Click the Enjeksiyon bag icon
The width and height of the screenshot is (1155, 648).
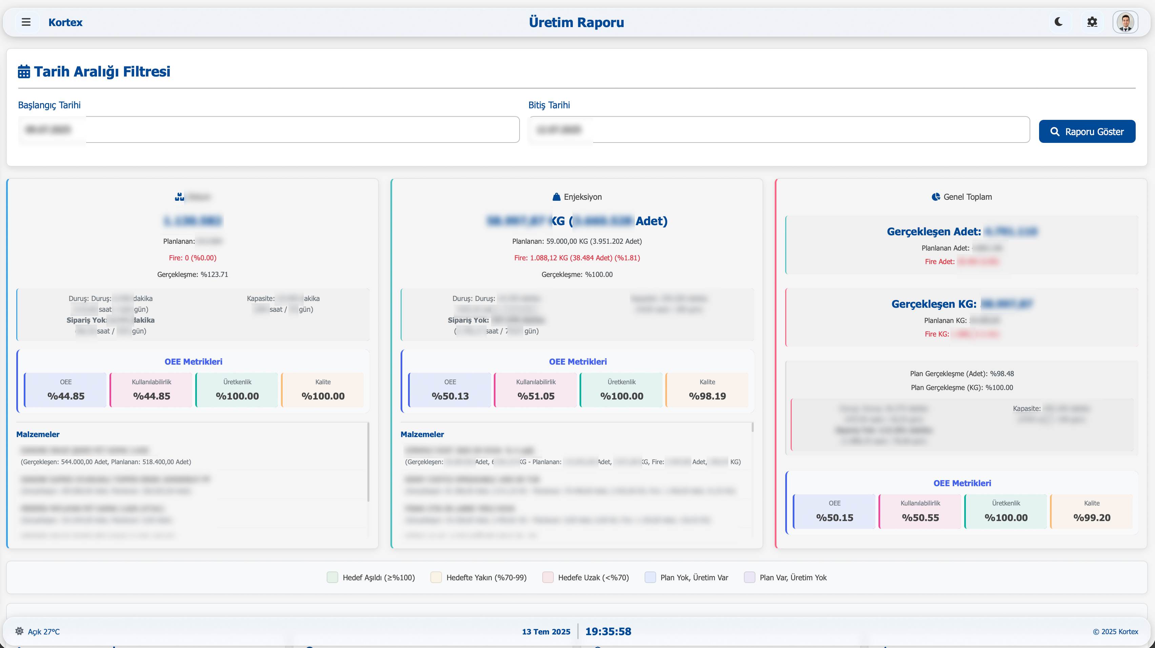pyautogui.click(x=556, y=197)
